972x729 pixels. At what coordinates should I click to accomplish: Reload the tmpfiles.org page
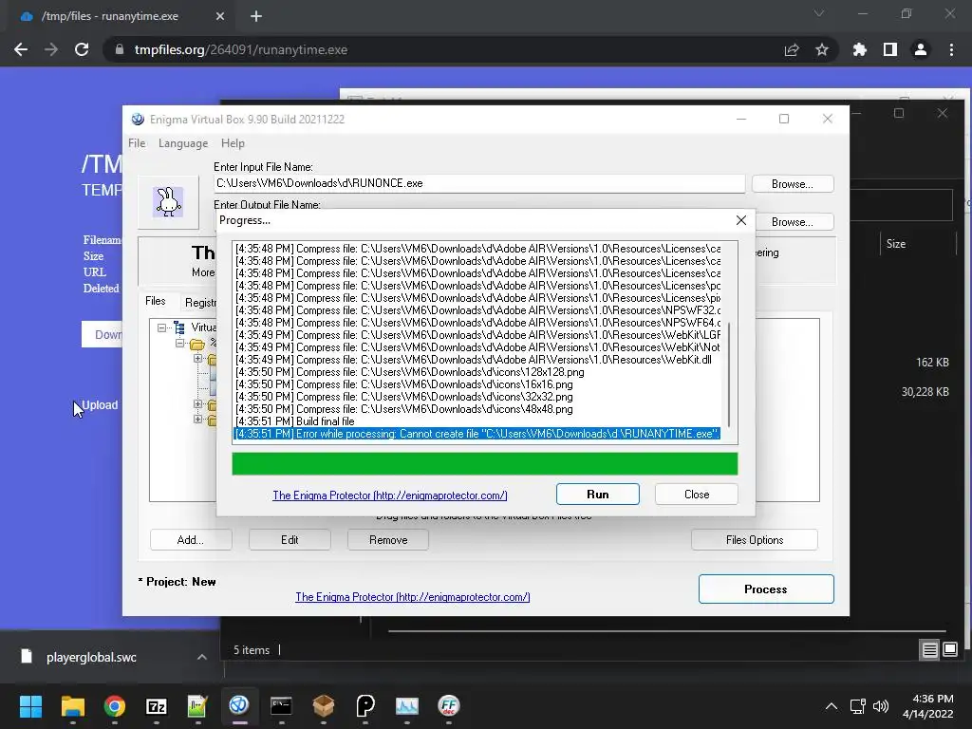[82, 49]
